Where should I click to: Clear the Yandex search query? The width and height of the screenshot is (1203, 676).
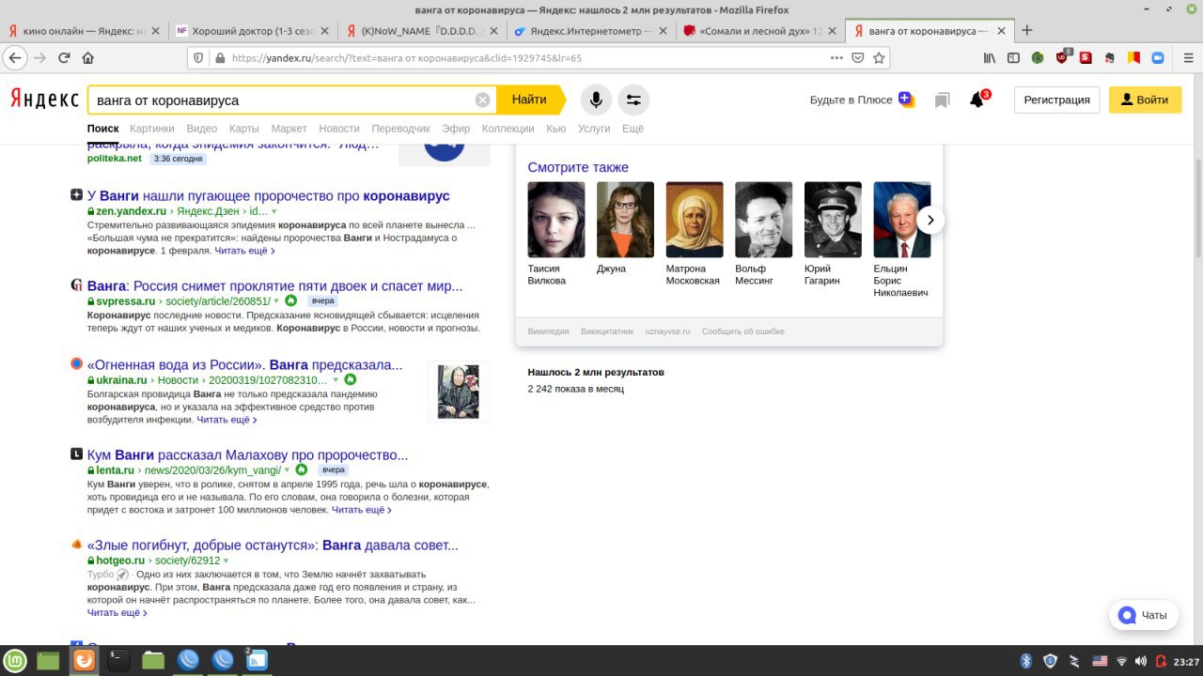482,100
